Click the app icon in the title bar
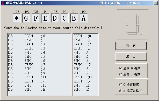 [3, 3]
